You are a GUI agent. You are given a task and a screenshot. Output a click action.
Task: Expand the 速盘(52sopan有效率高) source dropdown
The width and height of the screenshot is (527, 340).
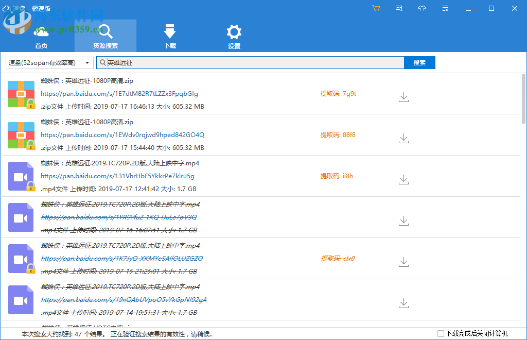[49, 63]
